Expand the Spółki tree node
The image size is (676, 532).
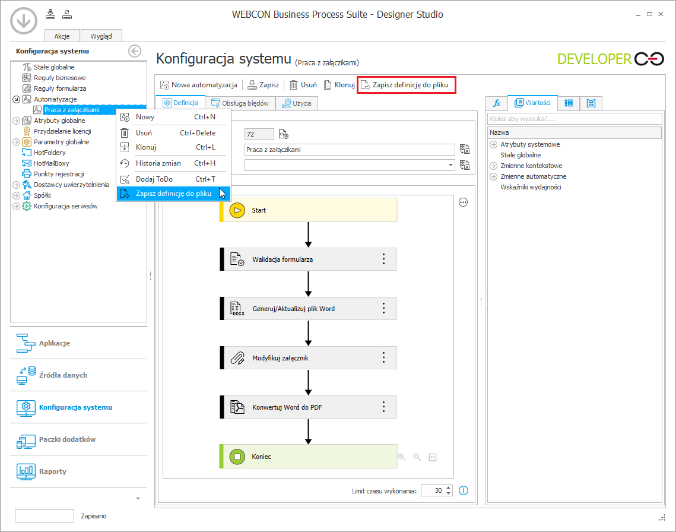(17, 195)
